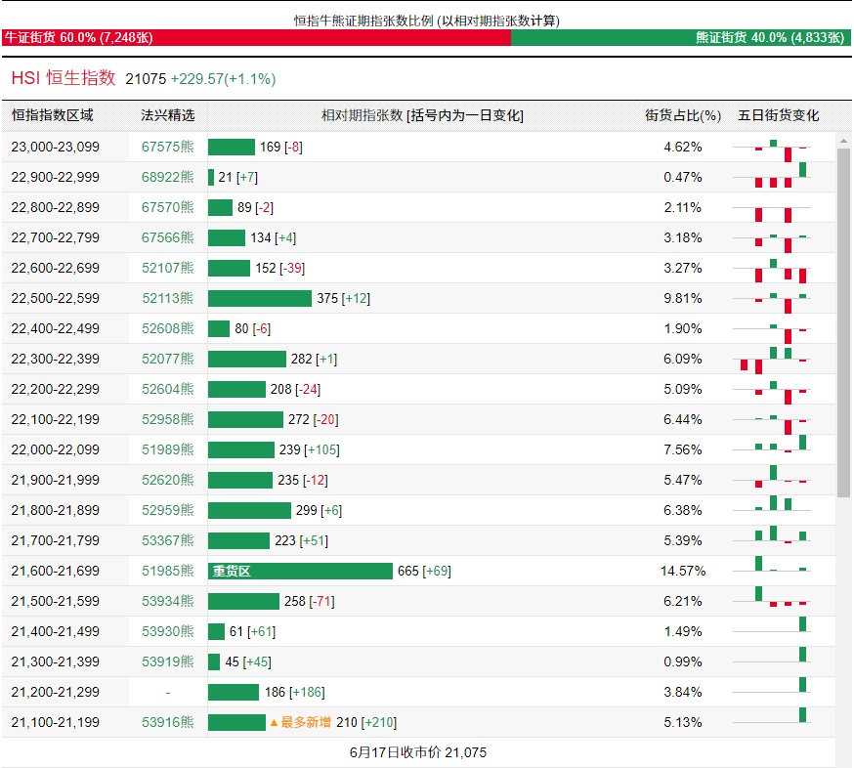The height and width of the screenshot is (768, 854).
Task: Click the scrollbar up arrow
Action: pyautogui.click(x=843, y=141)
